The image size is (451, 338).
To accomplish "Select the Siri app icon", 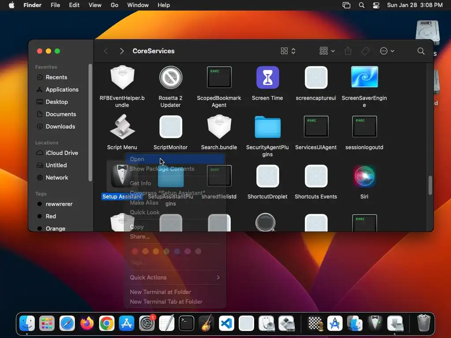I will (364, 176).
